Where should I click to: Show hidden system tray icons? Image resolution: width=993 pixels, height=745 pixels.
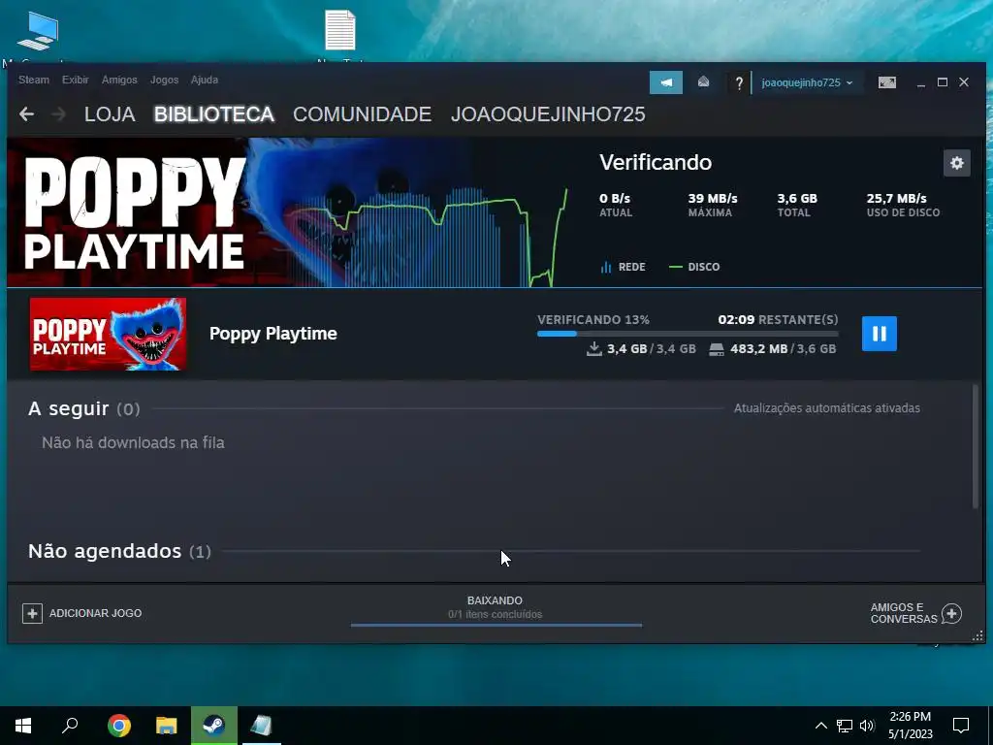(820, 726)
